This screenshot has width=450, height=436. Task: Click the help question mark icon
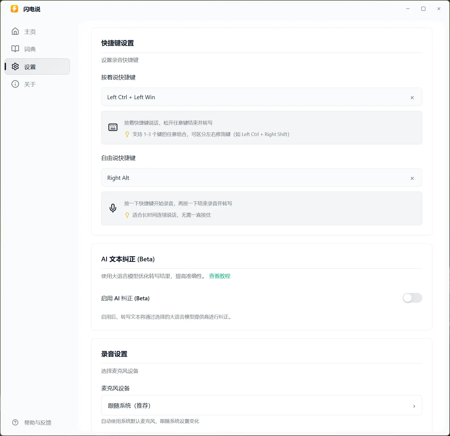(15, 422)
